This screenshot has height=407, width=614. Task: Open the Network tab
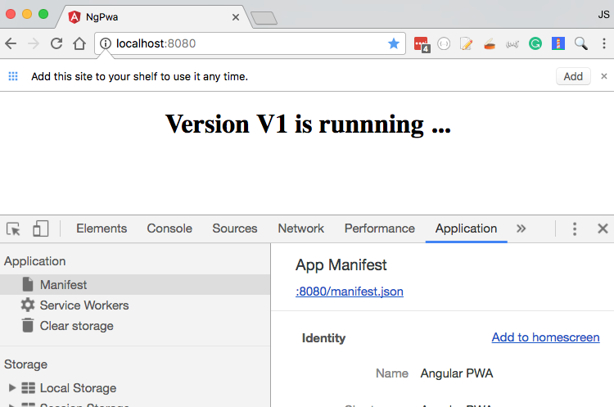point(300,228)
